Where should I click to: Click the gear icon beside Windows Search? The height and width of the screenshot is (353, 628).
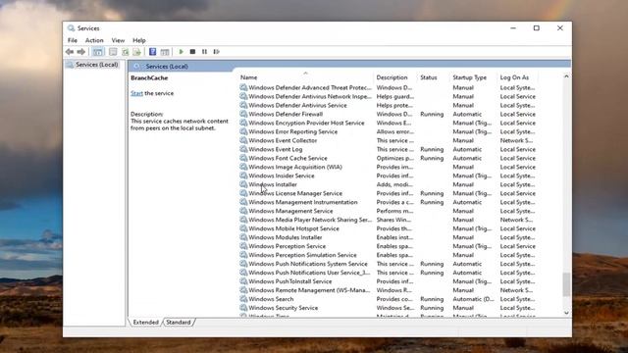tap(243, 299)
